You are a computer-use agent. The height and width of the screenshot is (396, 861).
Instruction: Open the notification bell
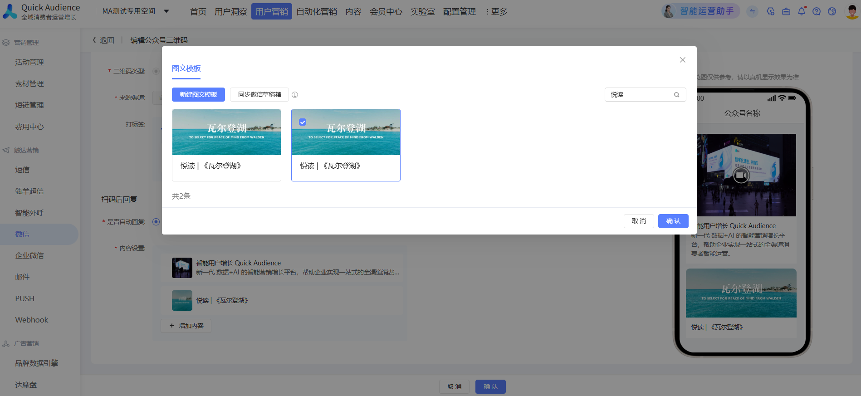coord(802,11)
